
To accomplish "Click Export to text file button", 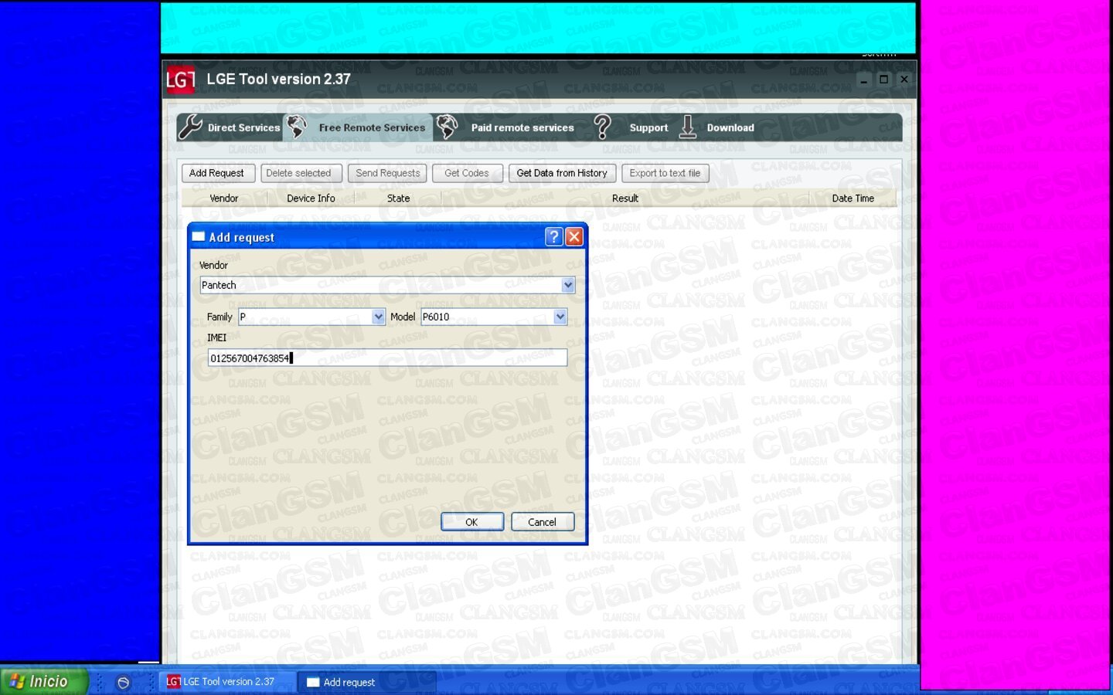I will coord(665,173).
